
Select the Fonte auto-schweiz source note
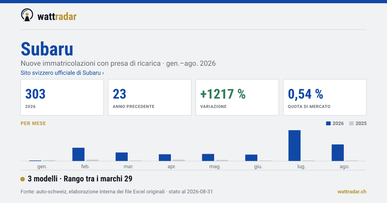pos(116,192)
